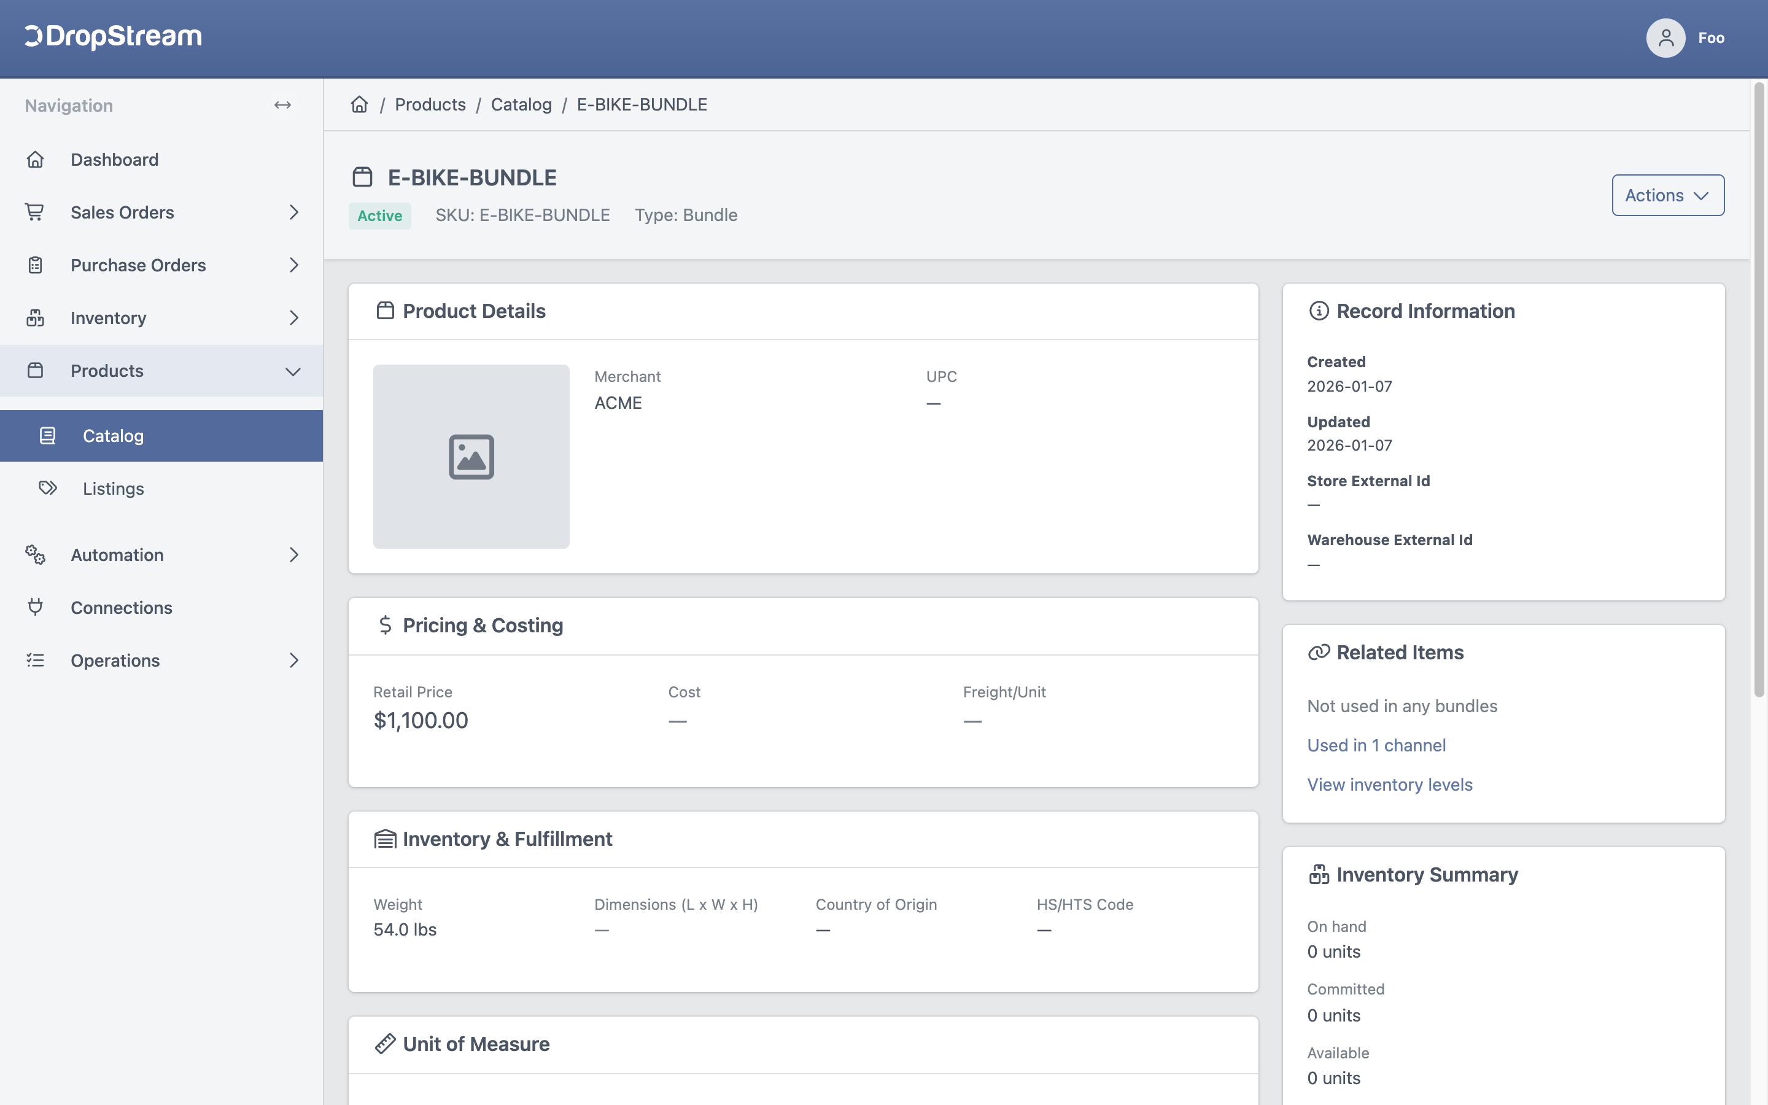Click Products breadcrumb link

430,104
